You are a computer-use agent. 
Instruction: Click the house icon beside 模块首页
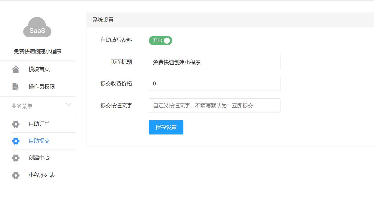(16, 69)
